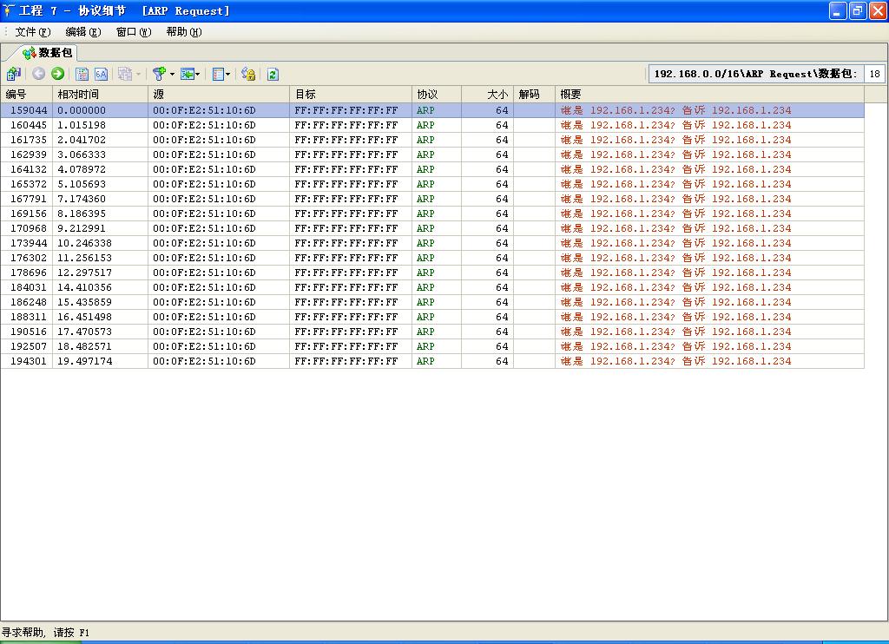889x644 pixels.
Task: Open dropdown arrow next to filter funnel
Action: coord(172,75)
